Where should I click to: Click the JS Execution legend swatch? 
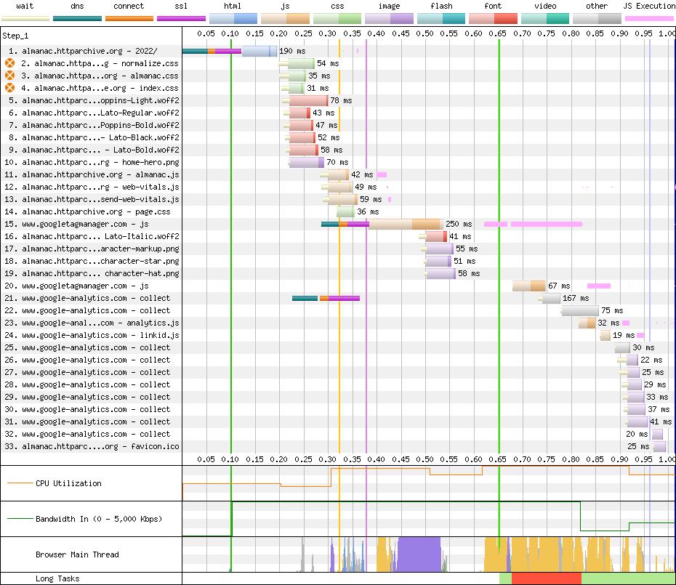[649, 18]
